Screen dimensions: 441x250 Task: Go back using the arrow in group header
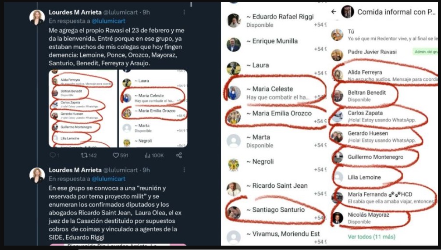334,12
